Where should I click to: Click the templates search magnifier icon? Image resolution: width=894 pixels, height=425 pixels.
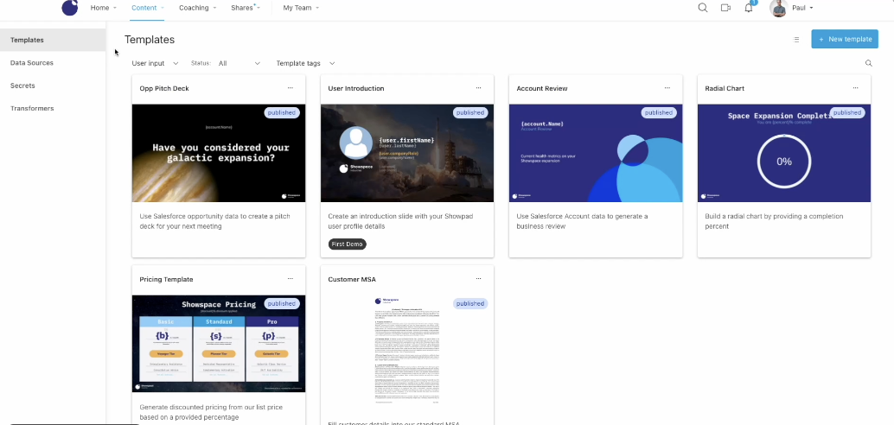point(868,63)
